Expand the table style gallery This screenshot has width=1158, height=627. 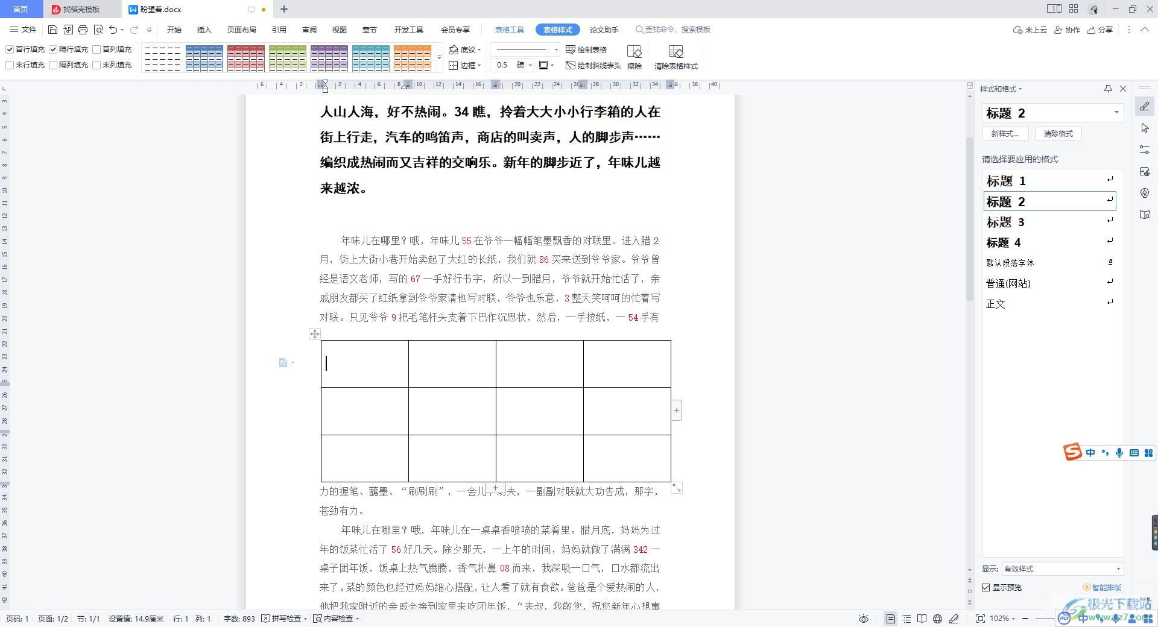pos(439,58)
